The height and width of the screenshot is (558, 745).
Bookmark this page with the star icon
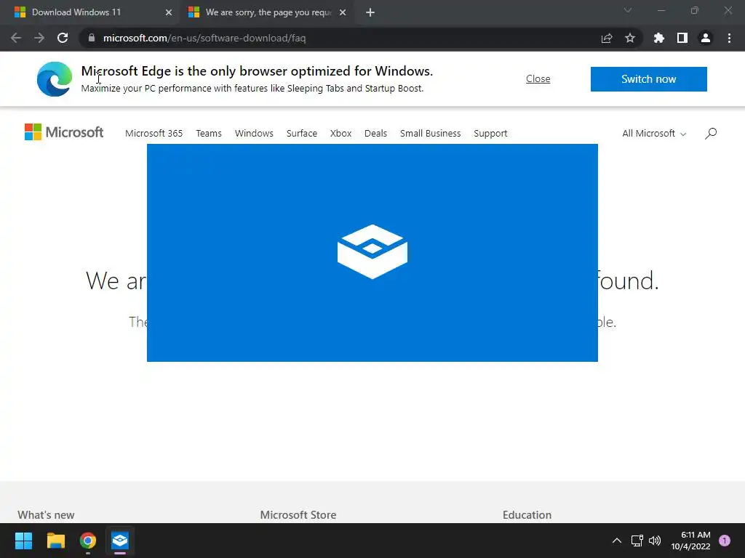pos(630,38)
